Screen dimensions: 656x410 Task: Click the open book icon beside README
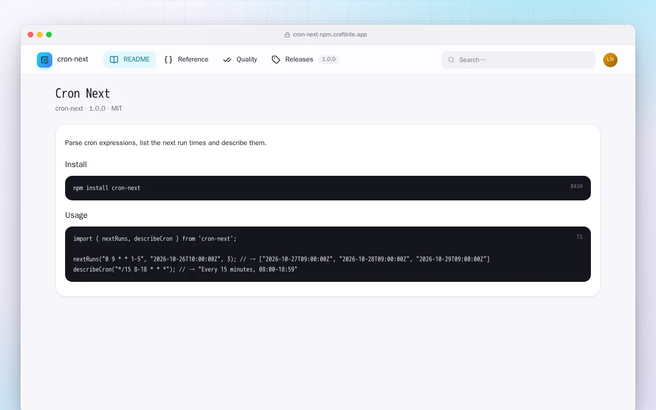point(114,59)
